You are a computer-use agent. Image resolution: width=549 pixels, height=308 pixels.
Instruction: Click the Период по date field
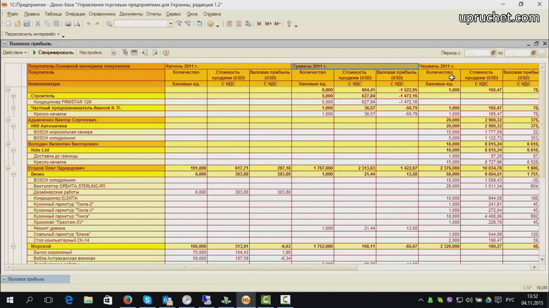click(x=517, y=53)
